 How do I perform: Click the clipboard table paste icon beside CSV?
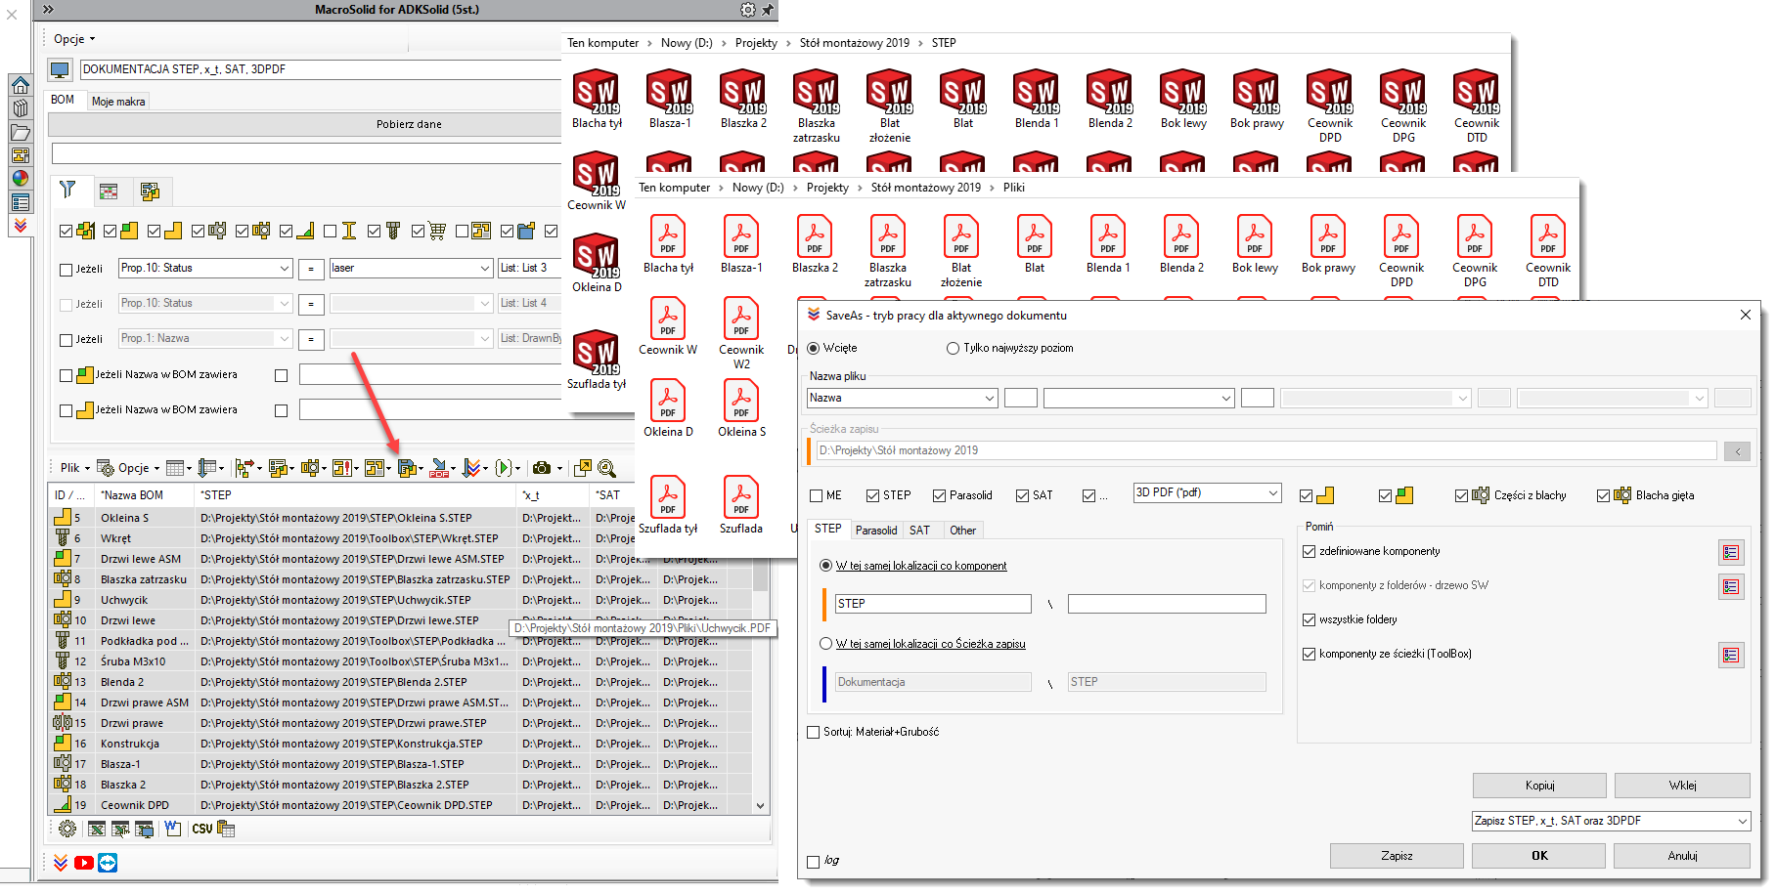(x=226, y=829)
